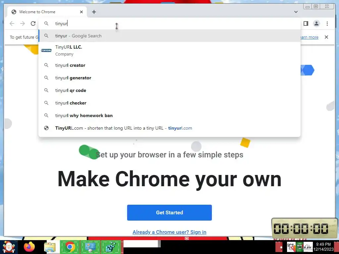Click the magnifier icon beside 'tinyurl creator'

click(46, 65)
